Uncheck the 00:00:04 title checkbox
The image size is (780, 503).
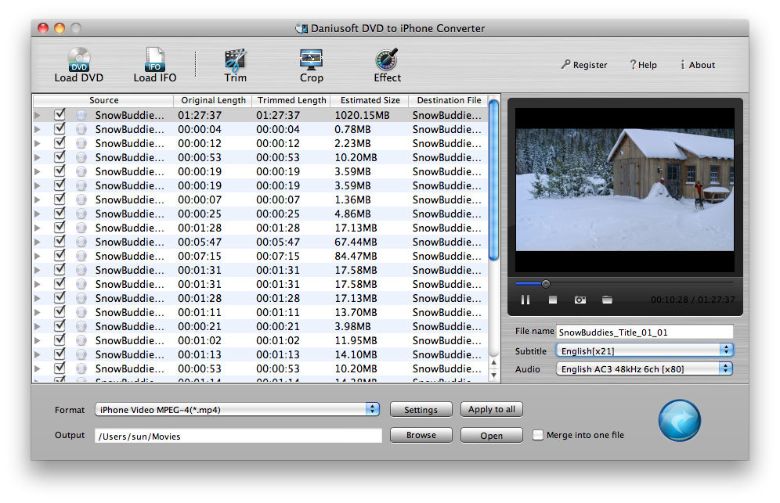tap(60, 128)
